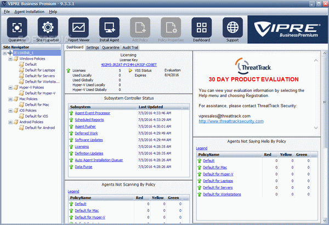Collapse the Mac Policies tree node

(10, 99)
